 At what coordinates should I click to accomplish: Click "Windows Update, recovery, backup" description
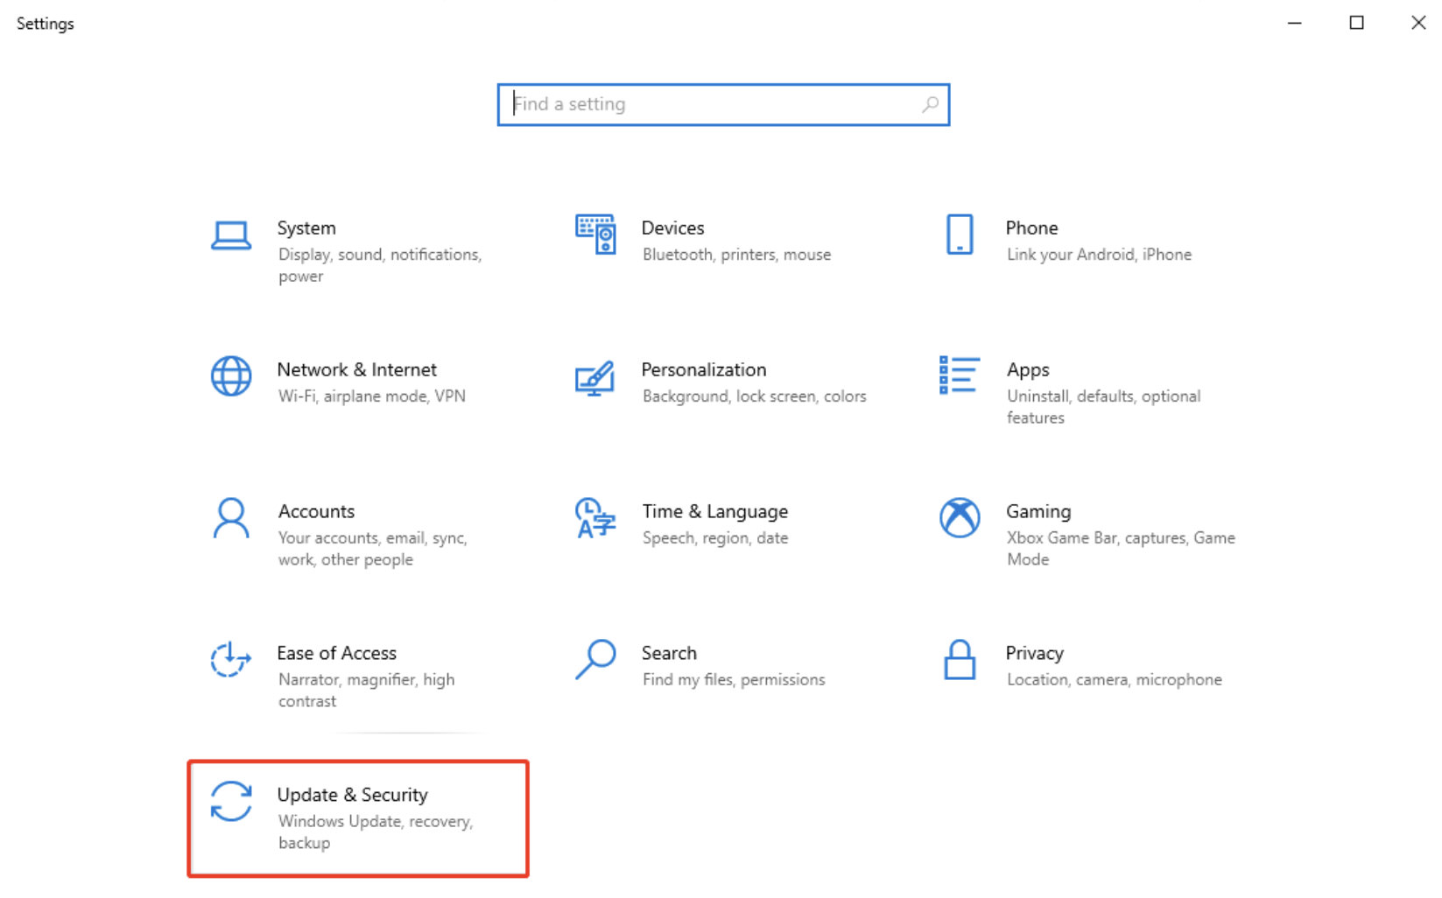click(375, 832)
